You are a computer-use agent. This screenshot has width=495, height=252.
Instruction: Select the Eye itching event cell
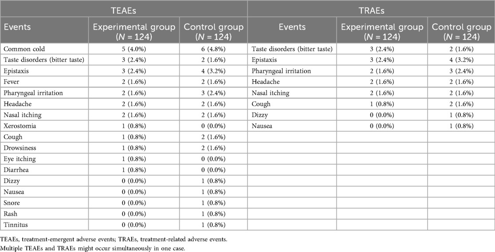pos(20,159)
